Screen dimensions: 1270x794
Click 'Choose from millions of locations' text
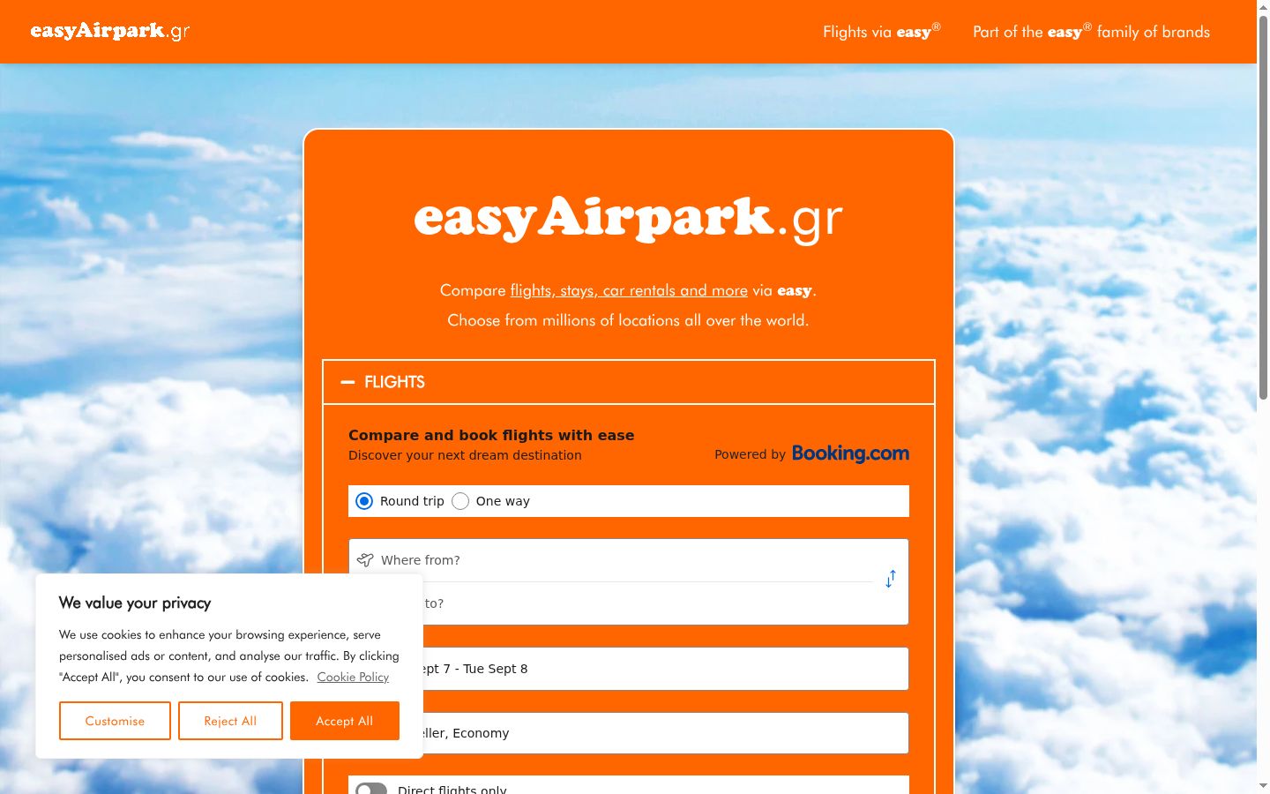(628, 320)
